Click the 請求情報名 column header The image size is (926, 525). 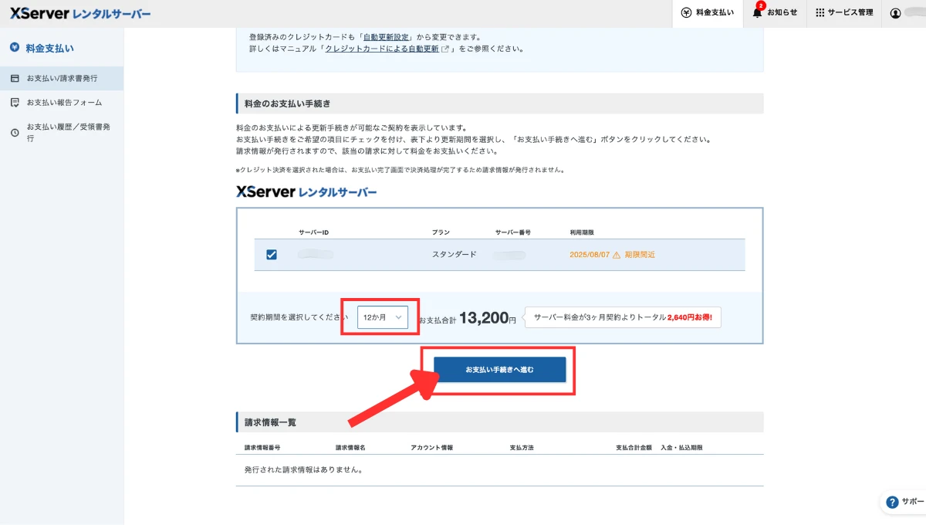pyautogui.click(x=350, y=447)
